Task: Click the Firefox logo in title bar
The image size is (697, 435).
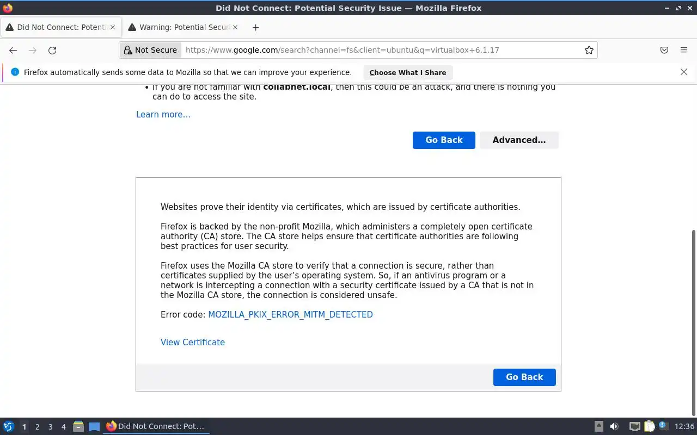Action: coord(8,8)
